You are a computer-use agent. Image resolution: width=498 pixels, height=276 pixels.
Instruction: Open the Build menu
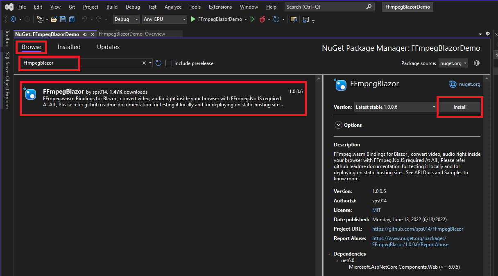112,7
